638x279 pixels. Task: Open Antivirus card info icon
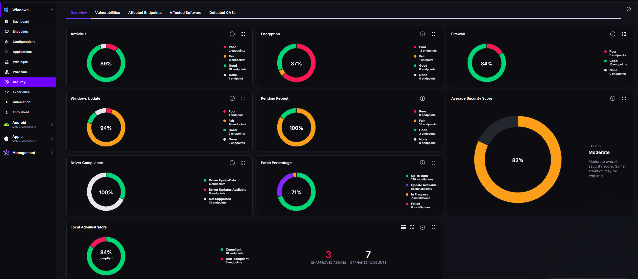click(x=232, y=34)
